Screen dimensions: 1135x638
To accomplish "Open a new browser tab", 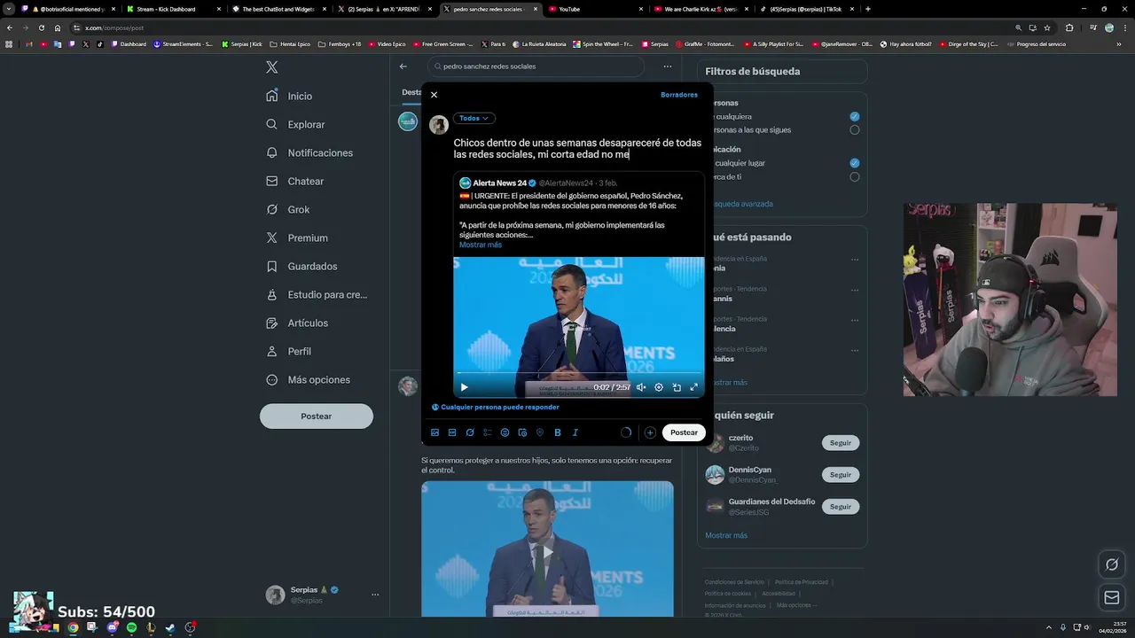I will point(867,9).
